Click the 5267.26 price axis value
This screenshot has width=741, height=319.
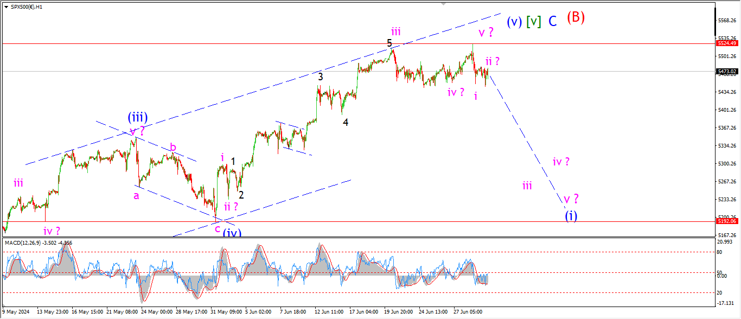pyautogui.click(x=726, y=182)
